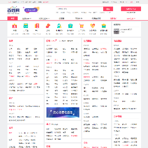This screenshot has width=148, height=148.
Task: Open the blue 放心消费在百姓 banner
Action: 63,112
